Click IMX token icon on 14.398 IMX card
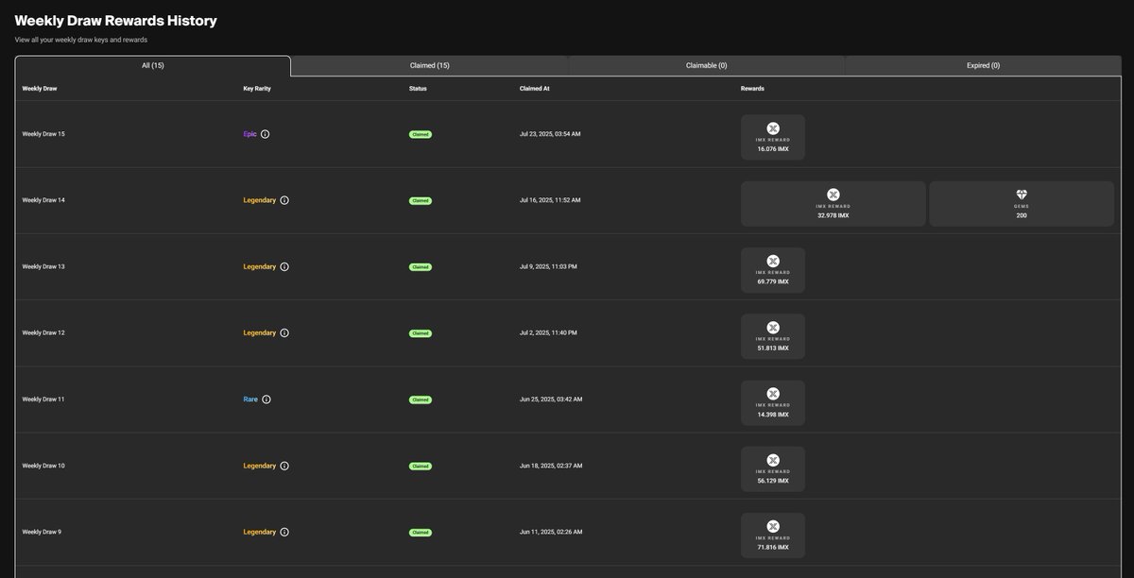The width and height of the screenshot is (1134, 578). [773, 393]
